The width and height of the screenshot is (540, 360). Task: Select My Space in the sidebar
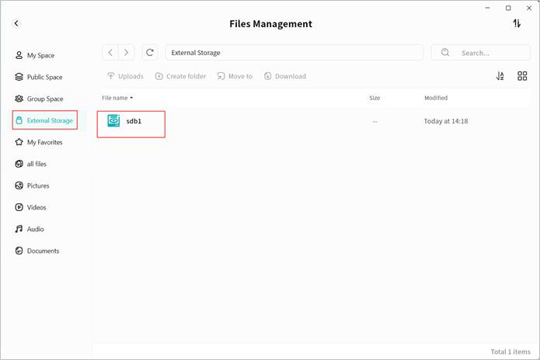(x=40, y=56)
